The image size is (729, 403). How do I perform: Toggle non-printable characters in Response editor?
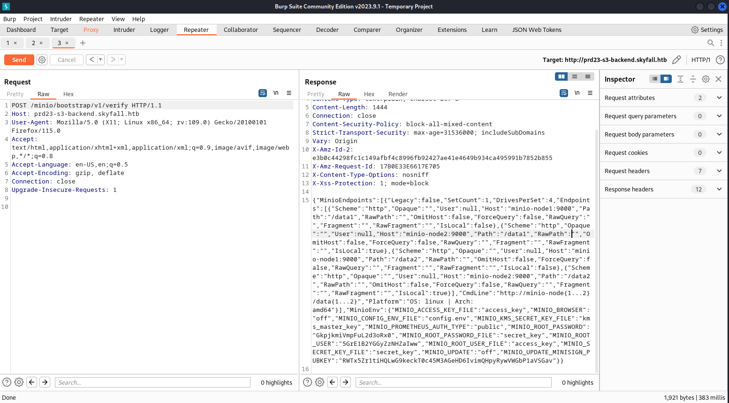577,93
